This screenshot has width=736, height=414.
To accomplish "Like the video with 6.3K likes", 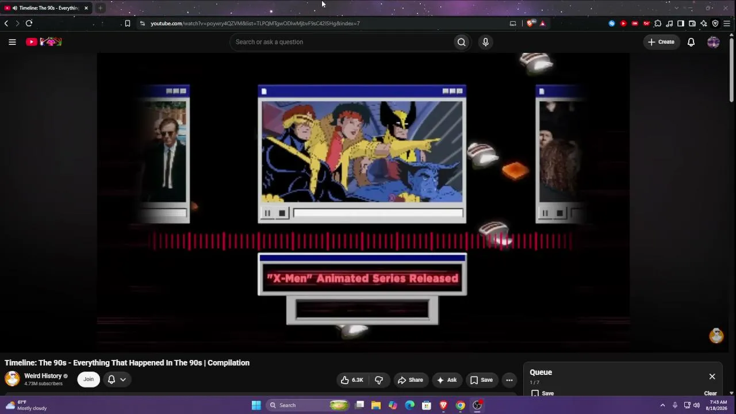I will [x=352, y=380].
